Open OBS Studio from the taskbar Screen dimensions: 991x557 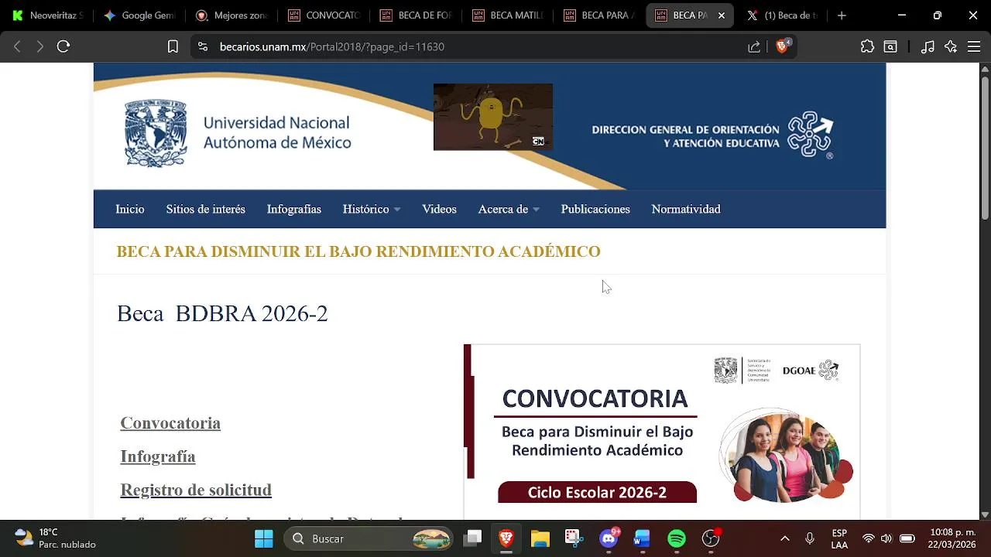711,538
